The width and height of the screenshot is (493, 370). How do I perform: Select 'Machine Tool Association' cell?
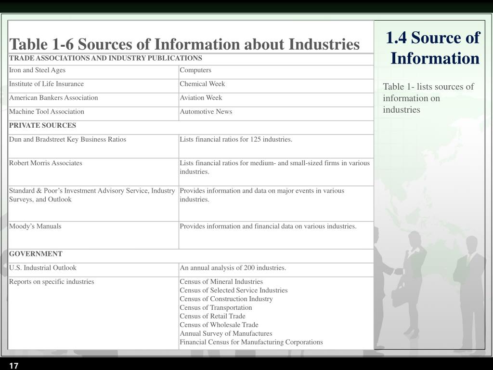(93, 114)
